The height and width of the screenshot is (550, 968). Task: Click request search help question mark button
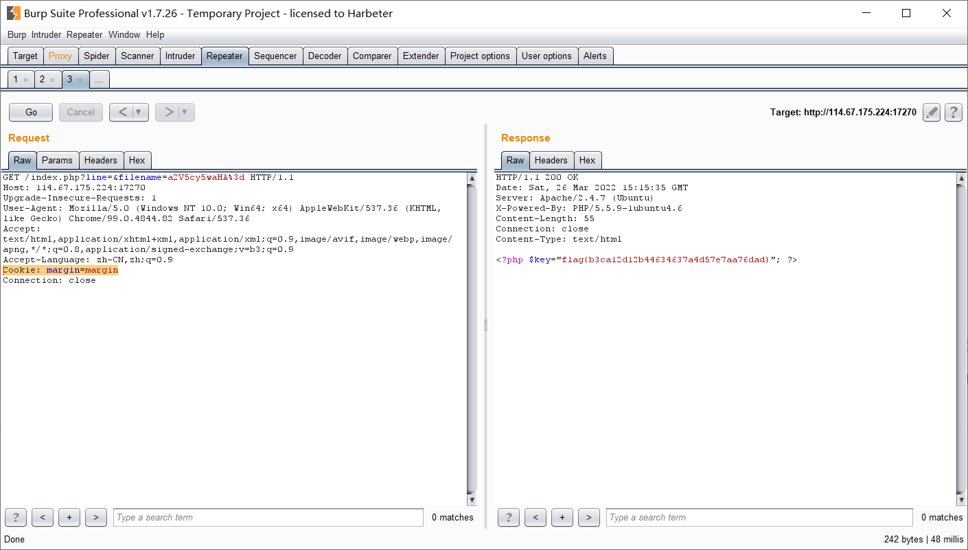16,518
